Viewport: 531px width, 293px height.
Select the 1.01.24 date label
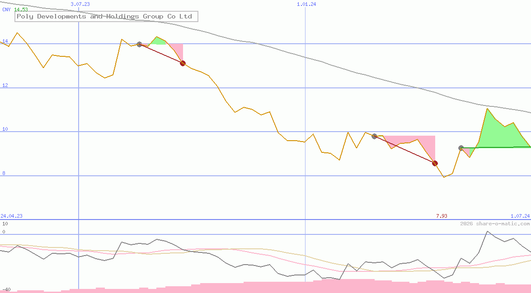[x=306, y=4]
